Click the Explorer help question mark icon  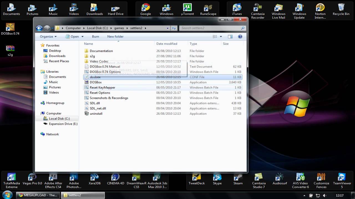click(x=240, y=36)
